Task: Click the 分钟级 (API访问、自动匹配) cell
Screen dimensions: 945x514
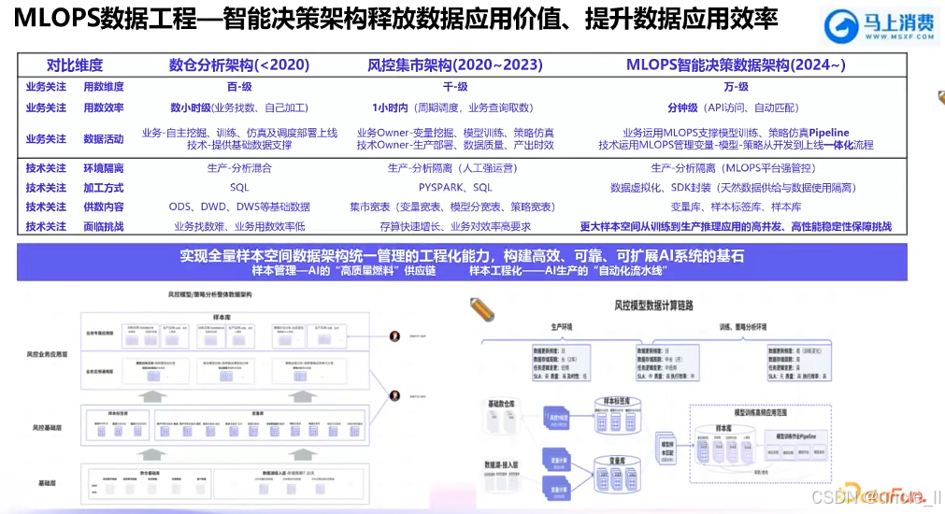Action: (733, 107)
